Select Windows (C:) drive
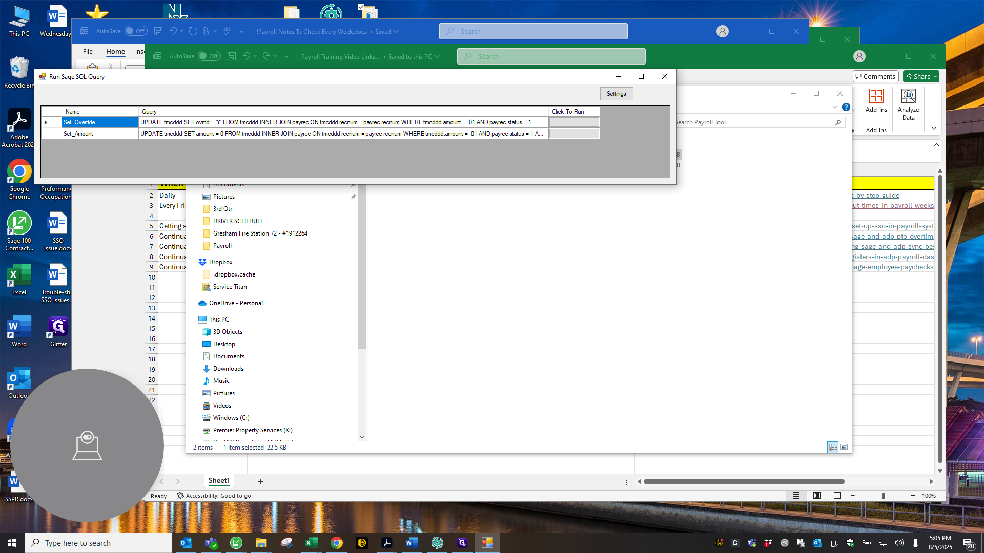This screenshot has width=984, height=553. point(231,418)
